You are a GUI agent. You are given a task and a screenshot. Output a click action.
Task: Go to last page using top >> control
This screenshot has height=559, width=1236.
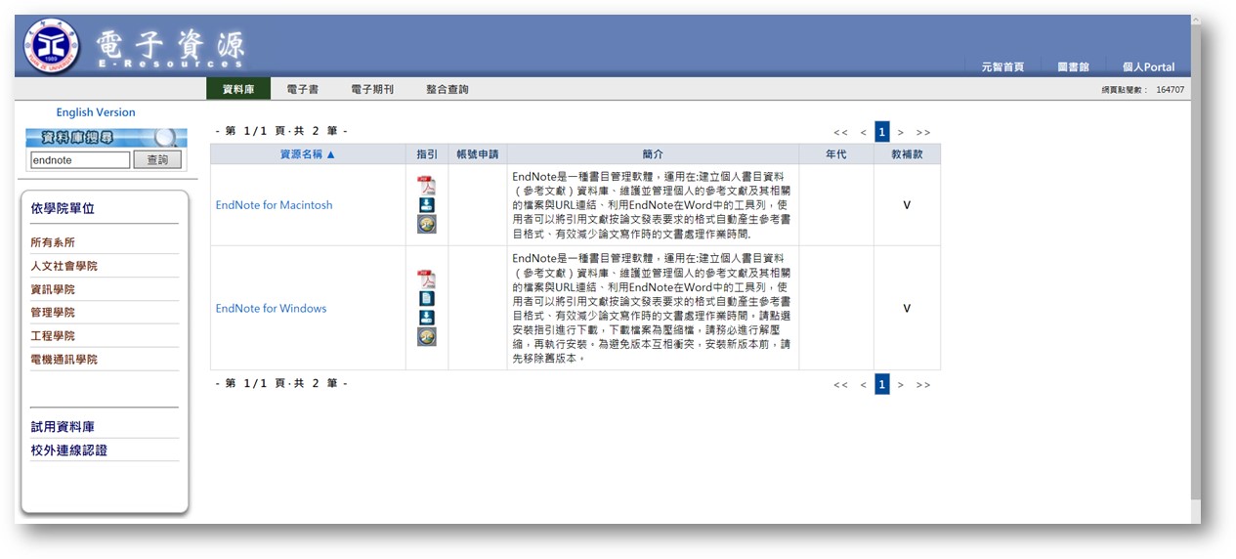[923, 132]
